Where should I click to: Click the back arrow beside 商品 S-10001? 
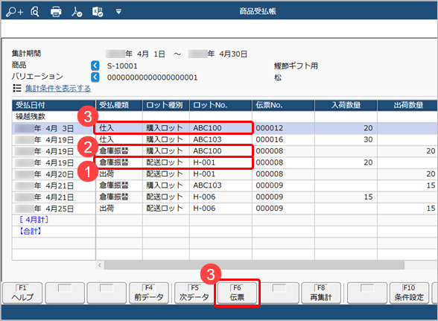[95, 66]
